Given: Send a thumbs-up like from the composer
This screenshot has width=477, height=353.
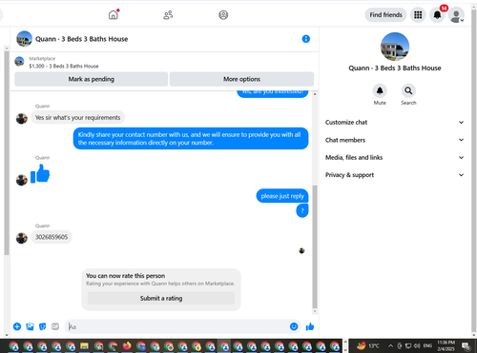Looking at the screenshot, I should [310, 326].
